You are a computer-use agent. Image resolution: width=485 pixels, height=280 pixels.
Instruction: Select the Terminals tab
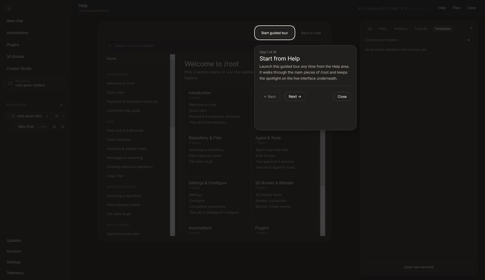click(x=443, y=29)
